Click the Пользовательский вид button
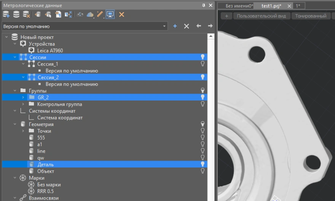The width and height of the screenshot is (335, 201). pos(261,16)
